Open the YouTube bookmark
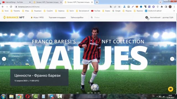The height and width of the screenshot is (99, 177). [x=96, y=11]
